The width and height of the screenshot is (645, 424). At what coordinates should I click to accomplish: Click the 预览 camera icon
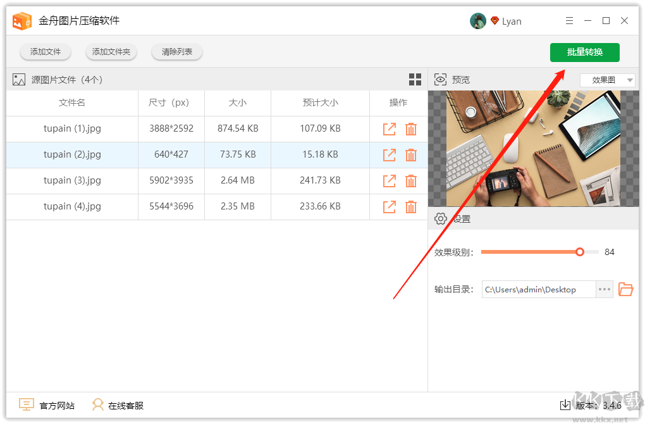coord(440,79)
